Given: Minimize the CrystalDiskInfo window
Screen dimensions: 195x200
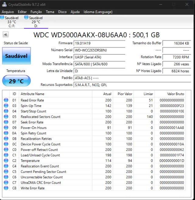Looking at the screenshot, I should 161,5.
